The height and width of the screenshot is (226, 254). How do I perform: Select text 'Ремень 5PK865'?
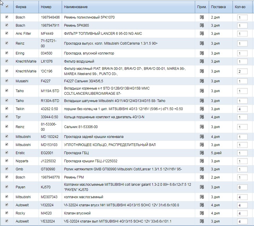click(x=77, y=25)
